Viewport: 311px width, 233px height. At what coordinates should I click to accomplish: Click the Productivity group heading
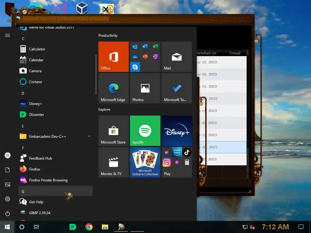click(108, 35)
